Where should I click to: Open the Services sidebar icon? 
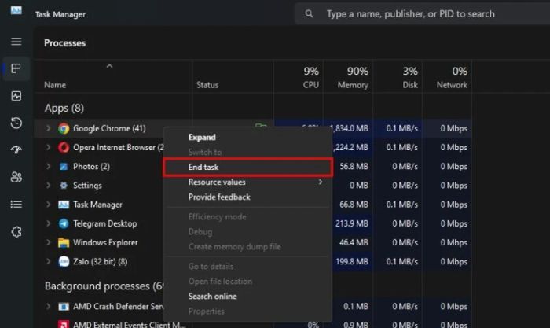(x=16, y=232)
